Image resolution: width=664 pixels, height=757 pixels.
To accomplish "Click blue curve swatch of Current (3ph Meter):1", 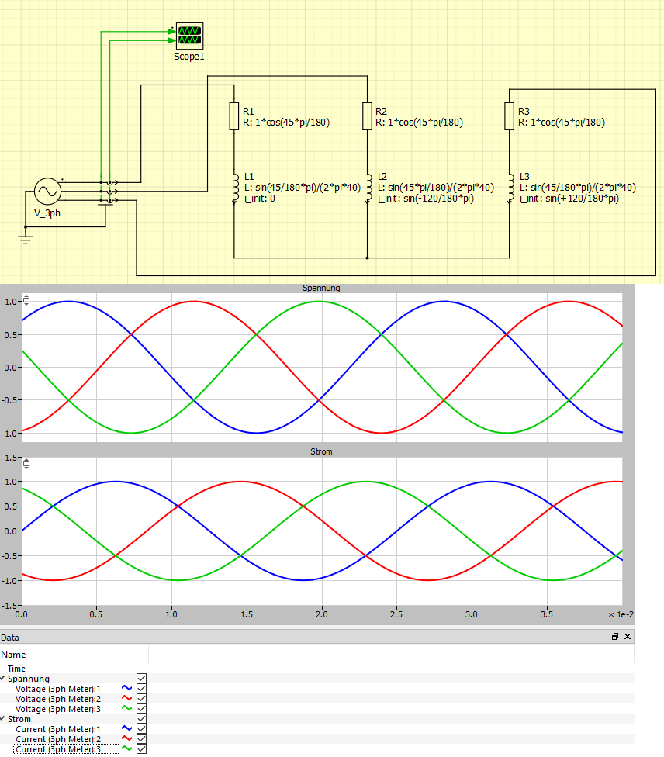I will click(126, 728).
